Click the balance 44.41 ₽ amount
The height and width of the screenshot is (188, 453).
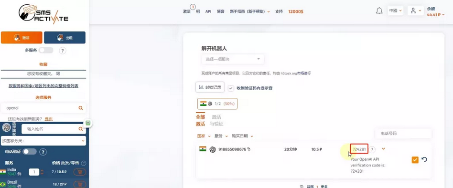point(436,15)
